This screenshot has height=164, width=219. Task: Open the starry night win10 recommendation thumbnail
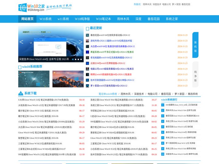pyautogui.click(x=34, y=79)
